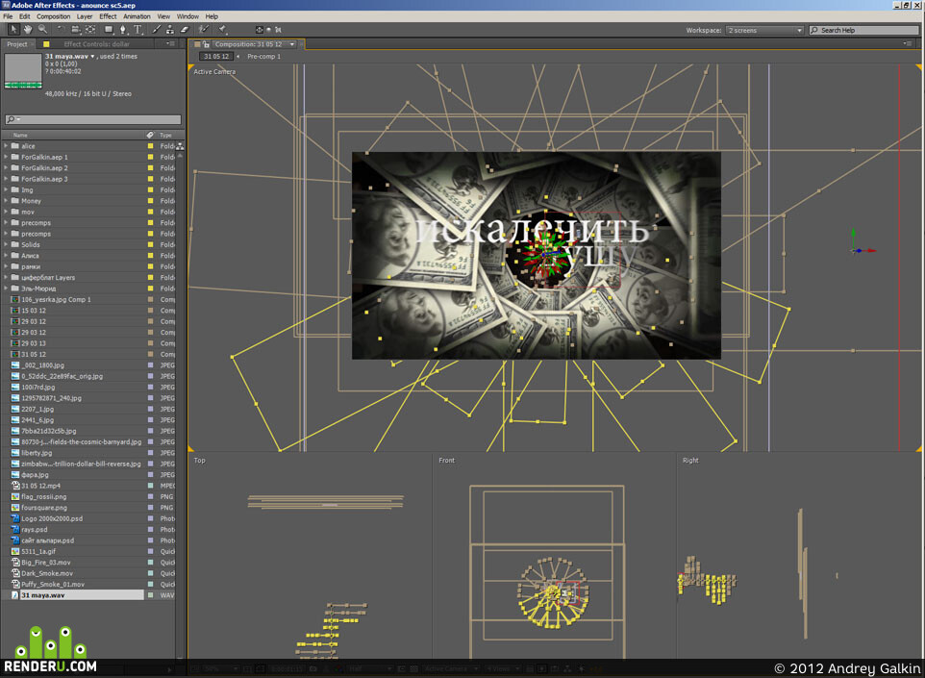Click the project panel search field
Image resolution: width=925 pixels, height=678 pixels.
[x=93, y=119]
